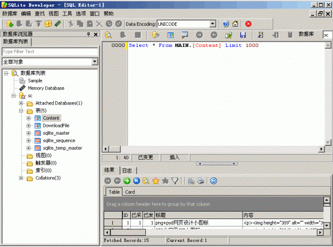
Task: Collapse the sc database node
Action: tap(13, 96)
